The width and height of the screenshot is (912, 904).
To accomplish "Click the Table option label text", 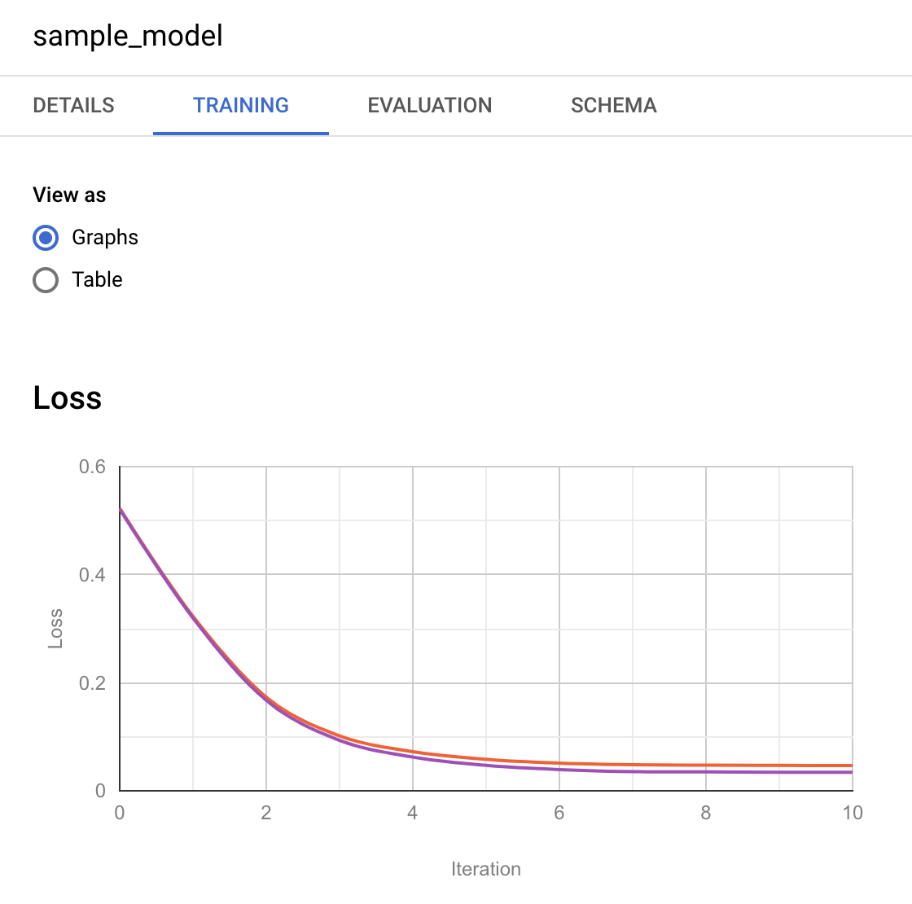I will [x=97, y=280].
